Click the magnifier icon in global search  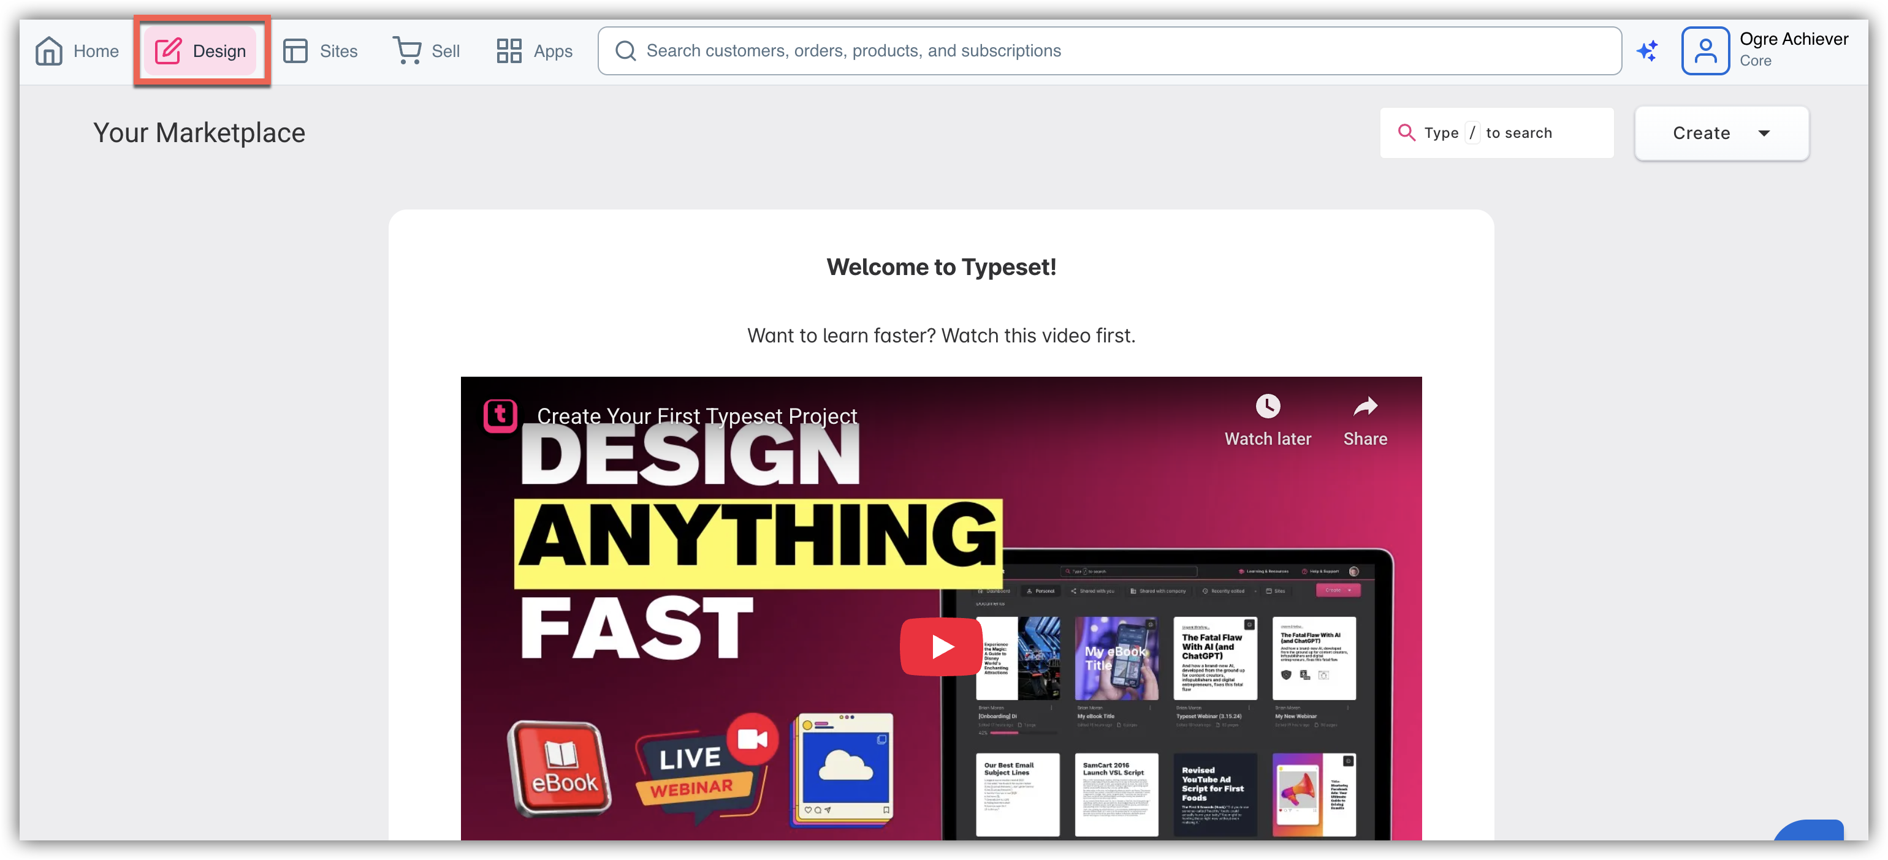point(625,51)
